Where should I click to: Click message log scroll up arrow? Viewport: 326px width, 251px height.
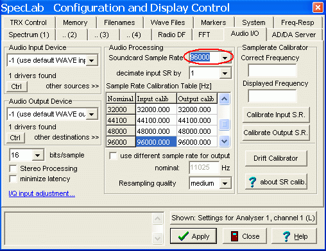(158, 218)
